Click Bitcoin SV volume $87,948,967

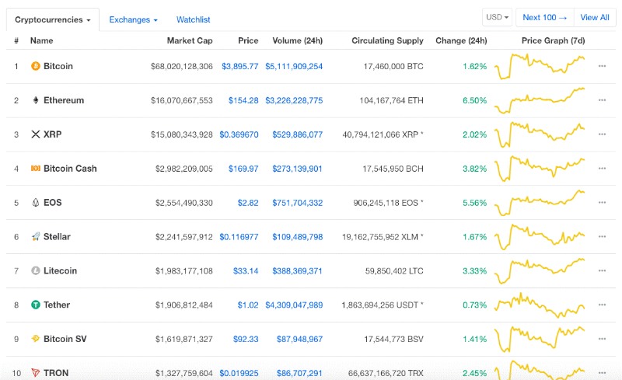coord(299,339)
